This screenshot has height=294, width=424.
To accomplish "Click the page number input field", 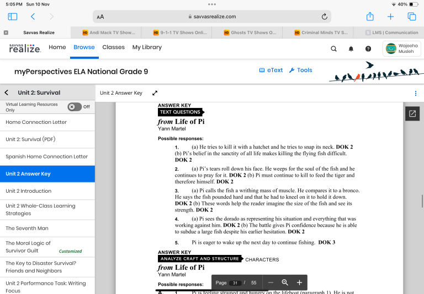I will pyautogui.click(x=235, y=282).
